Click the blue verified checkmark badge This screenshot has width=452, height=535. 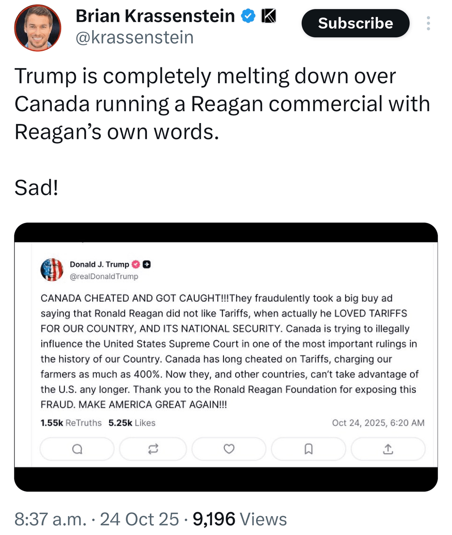coord(248,16)
